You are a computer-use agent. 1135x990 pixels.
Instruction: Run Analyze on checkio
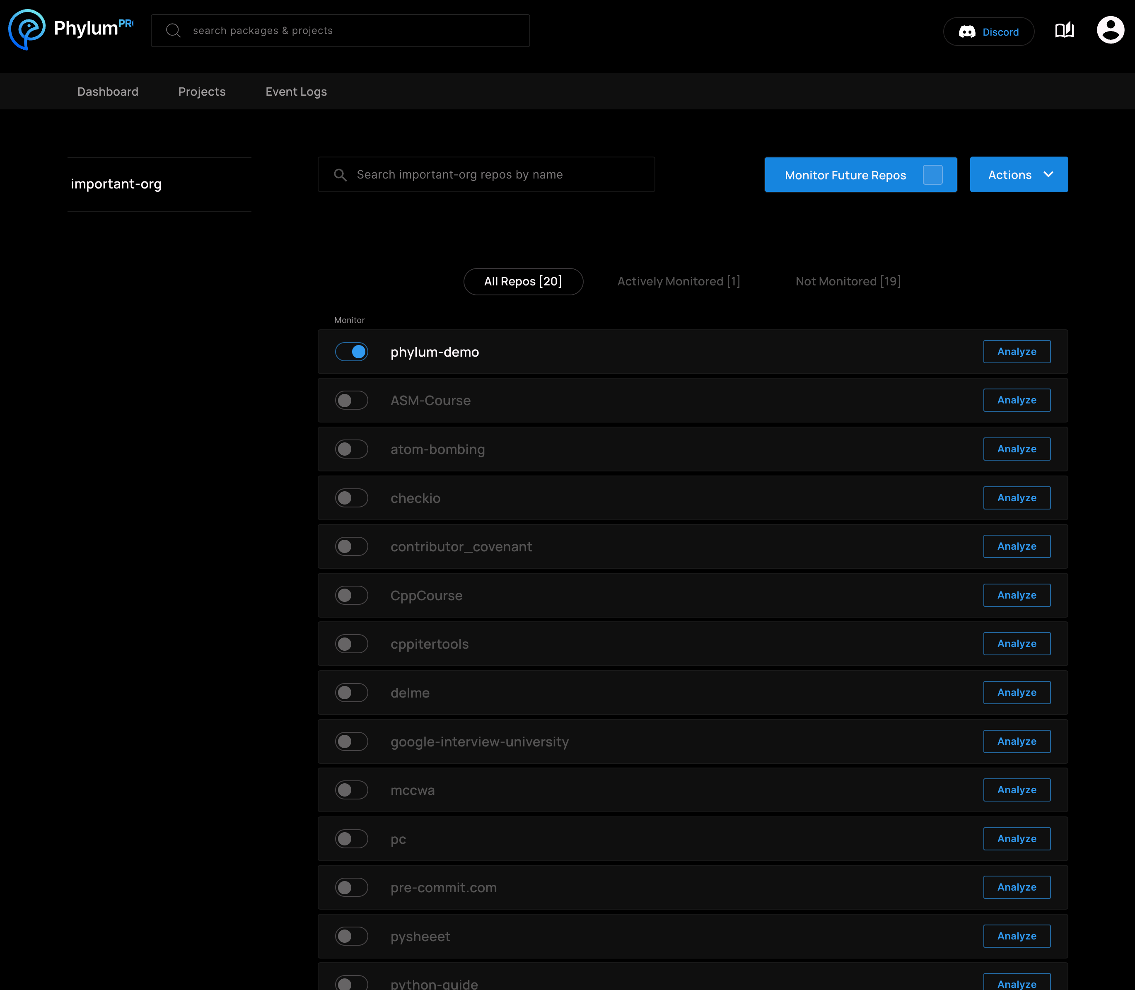pos(1017,498)
